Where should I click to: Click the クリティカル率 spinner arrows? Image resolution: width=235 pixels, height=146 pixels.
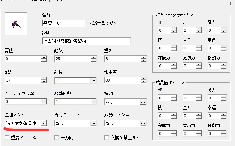tap(43, 102)
